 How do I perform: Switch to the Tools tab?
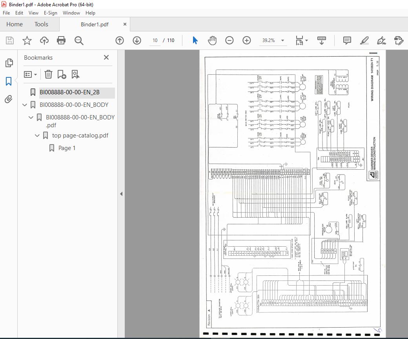tap(41, 24)
